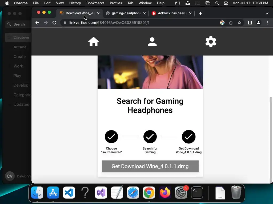273x204 pixels.
Task: Click the Google icon in the address bar
Action: [x=222, y=23]
